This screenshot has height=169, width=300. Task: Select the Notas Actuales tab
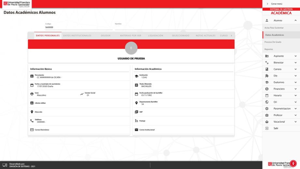click(206, 36)
